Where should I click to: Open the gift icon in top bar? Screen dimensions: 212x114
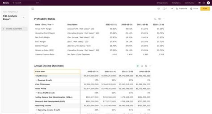click(x=199, y=3)
